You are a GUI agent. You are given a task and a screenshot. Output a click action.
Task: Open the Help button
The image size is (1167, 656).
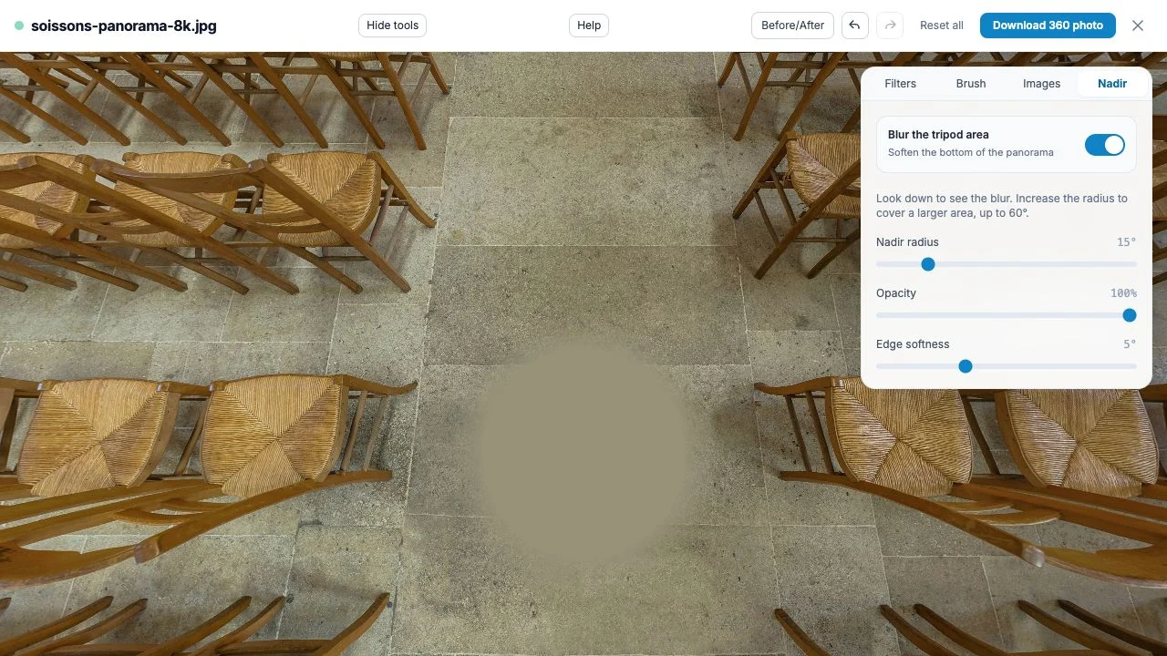(589, 26)
